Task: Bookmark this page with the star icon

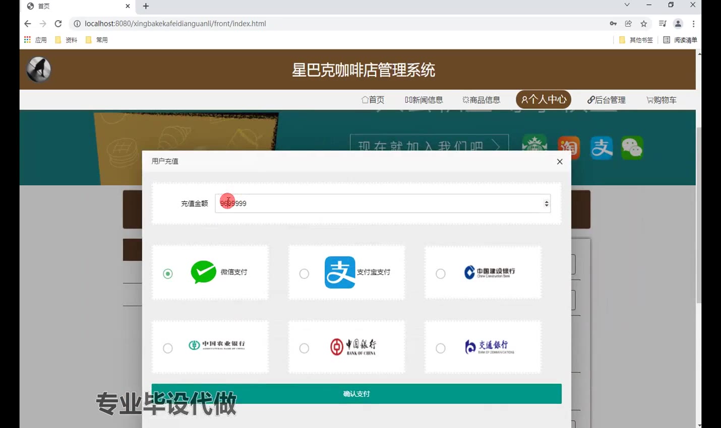Action: click(x=644, y=24)
